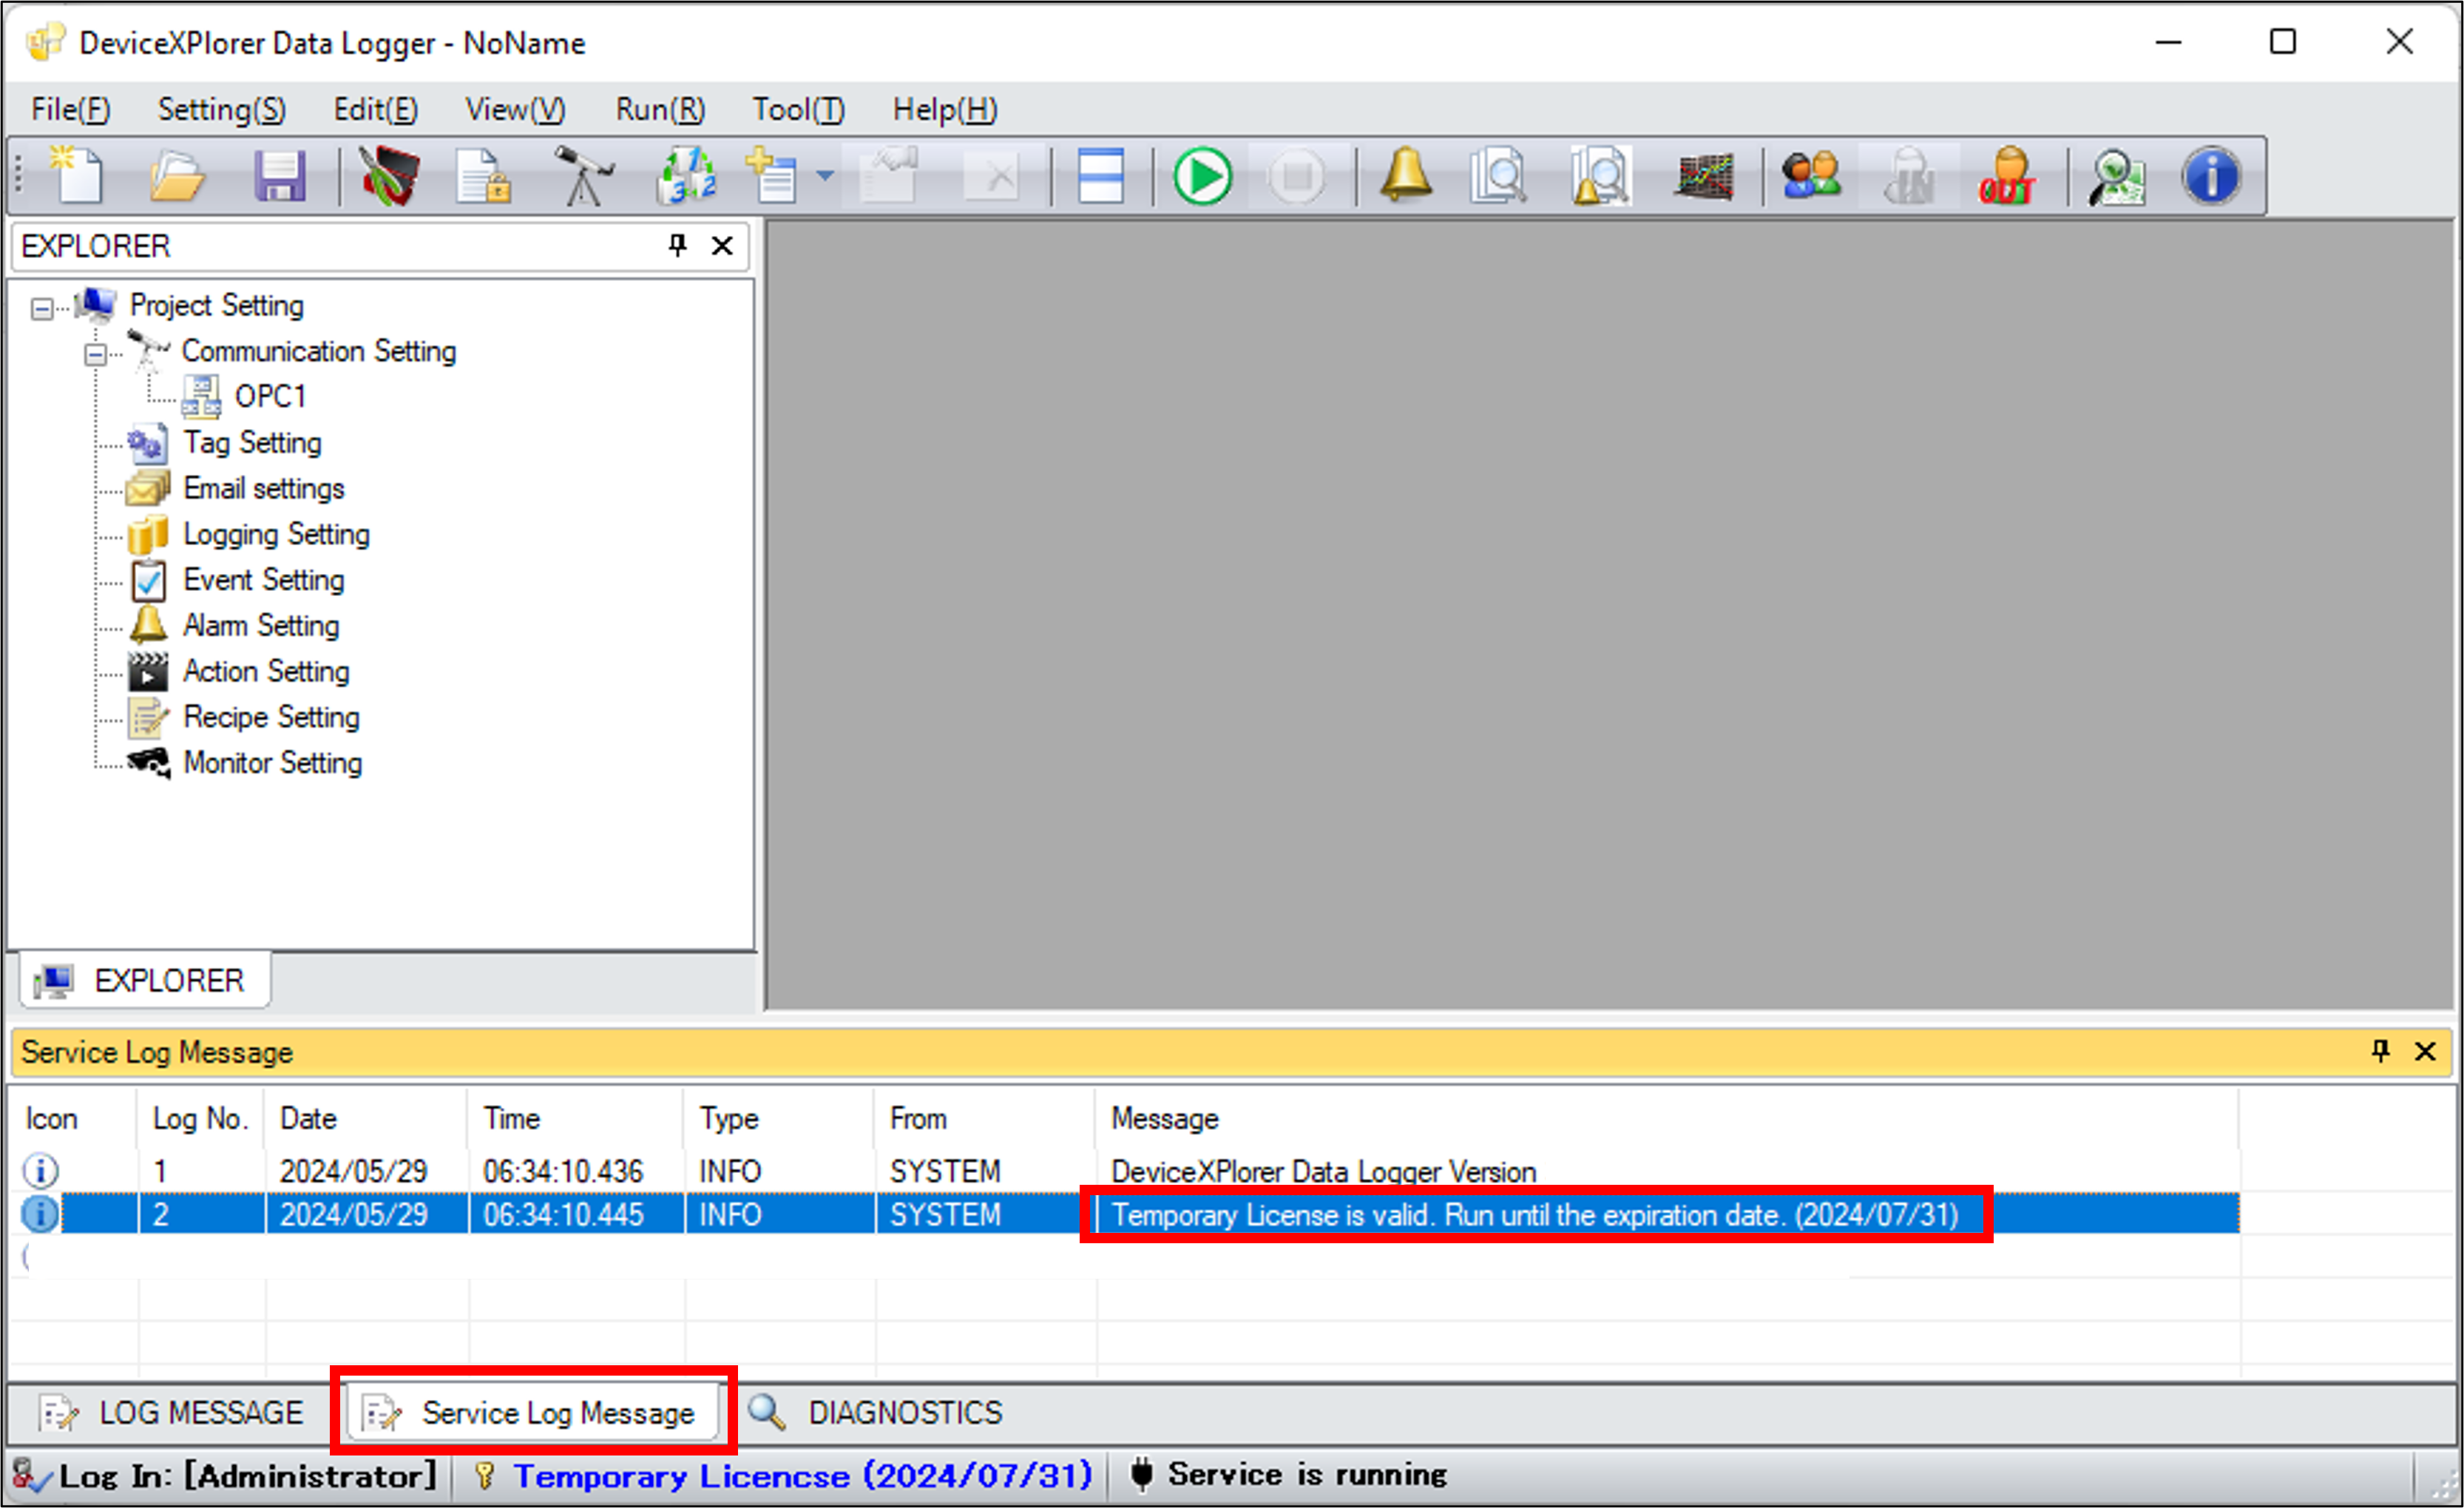Viewport: 2464px width, 1508px height.
Task: Open the Setting(S) menu
Action: 221,109
